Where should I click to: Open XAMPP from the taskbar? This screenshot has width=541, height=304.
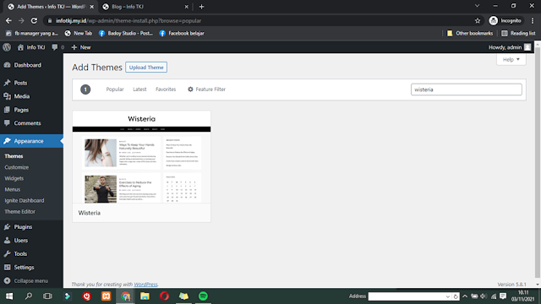pyautogui.click(x=107, y=296)
